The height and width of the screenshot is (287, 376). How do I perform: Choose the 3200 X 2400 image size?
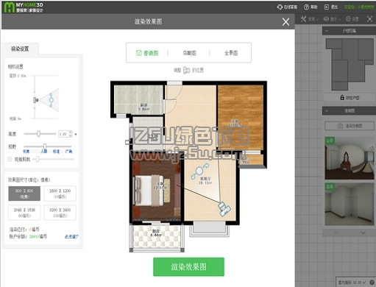tap(60, 213)
